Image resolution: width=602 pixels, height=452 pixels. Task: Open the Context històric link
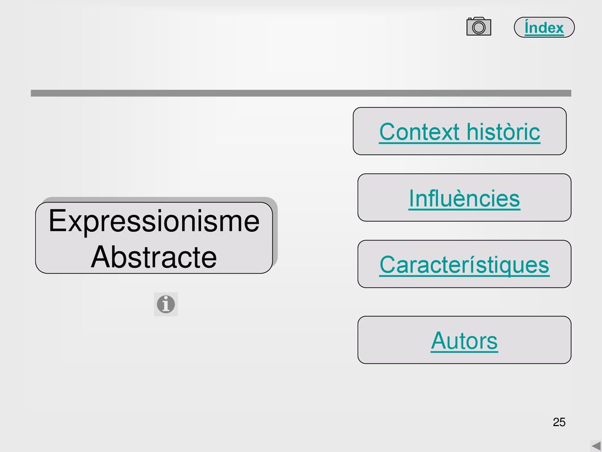coord(460,132)
